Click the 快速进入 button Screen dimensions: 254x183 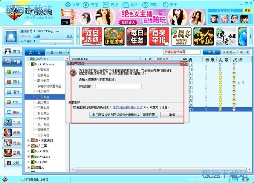pyautogui.click(x=229, y=52)
